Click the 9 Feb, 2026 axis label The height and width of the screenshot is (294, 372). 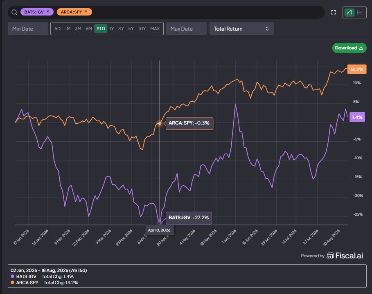(62, 237)
